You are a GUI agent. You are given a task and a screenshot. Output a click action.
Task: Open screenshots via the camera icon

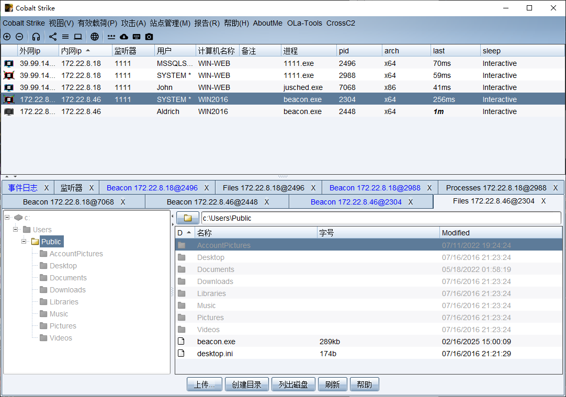point(149,37)
